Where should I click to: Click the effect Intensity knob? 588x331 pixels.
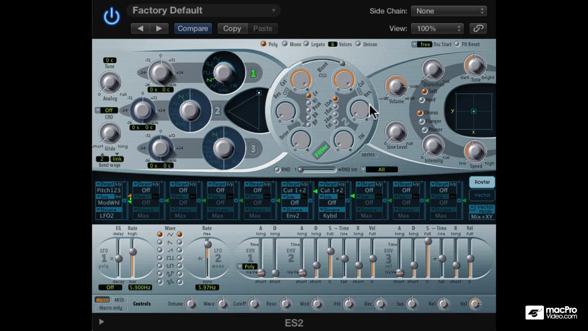432,146
